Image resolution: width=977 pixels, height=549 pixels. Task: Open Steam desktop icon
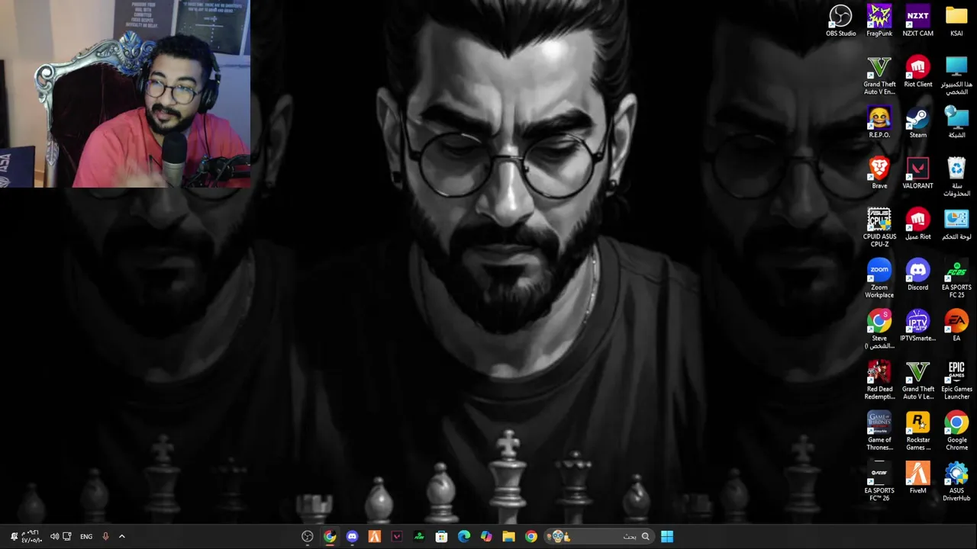917,122
